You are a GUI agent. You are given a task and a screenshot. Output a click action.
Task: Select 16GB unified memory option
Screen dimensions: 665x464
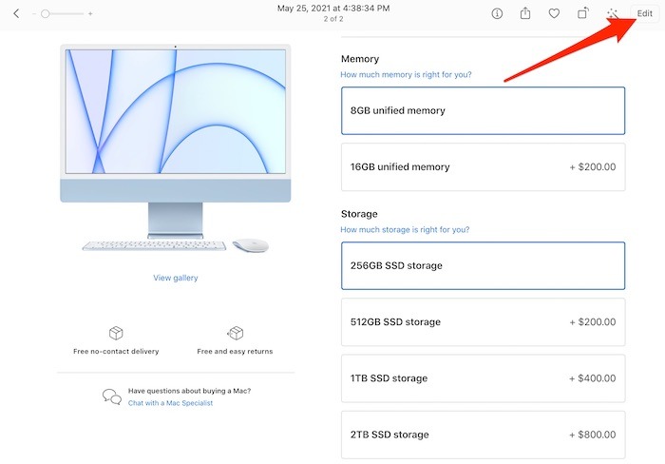coord(483,166)
